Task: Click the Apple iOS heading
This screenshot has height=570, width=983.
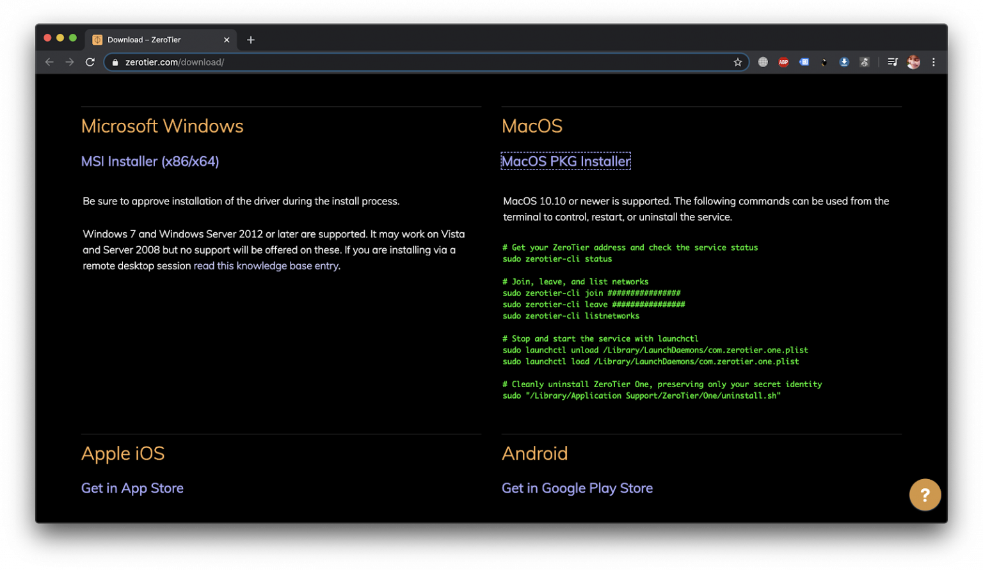Action: pyautogui.click(x=123, y=454)
